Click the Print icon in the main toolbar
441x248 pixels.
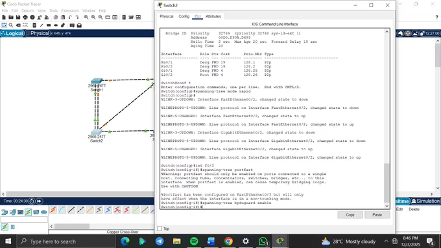(25, 17)
